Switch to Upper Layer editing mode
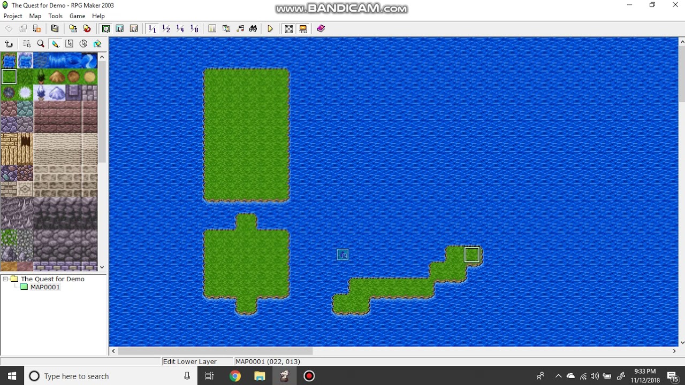Screen dimensions: 685x385 [x=120, y=29]
